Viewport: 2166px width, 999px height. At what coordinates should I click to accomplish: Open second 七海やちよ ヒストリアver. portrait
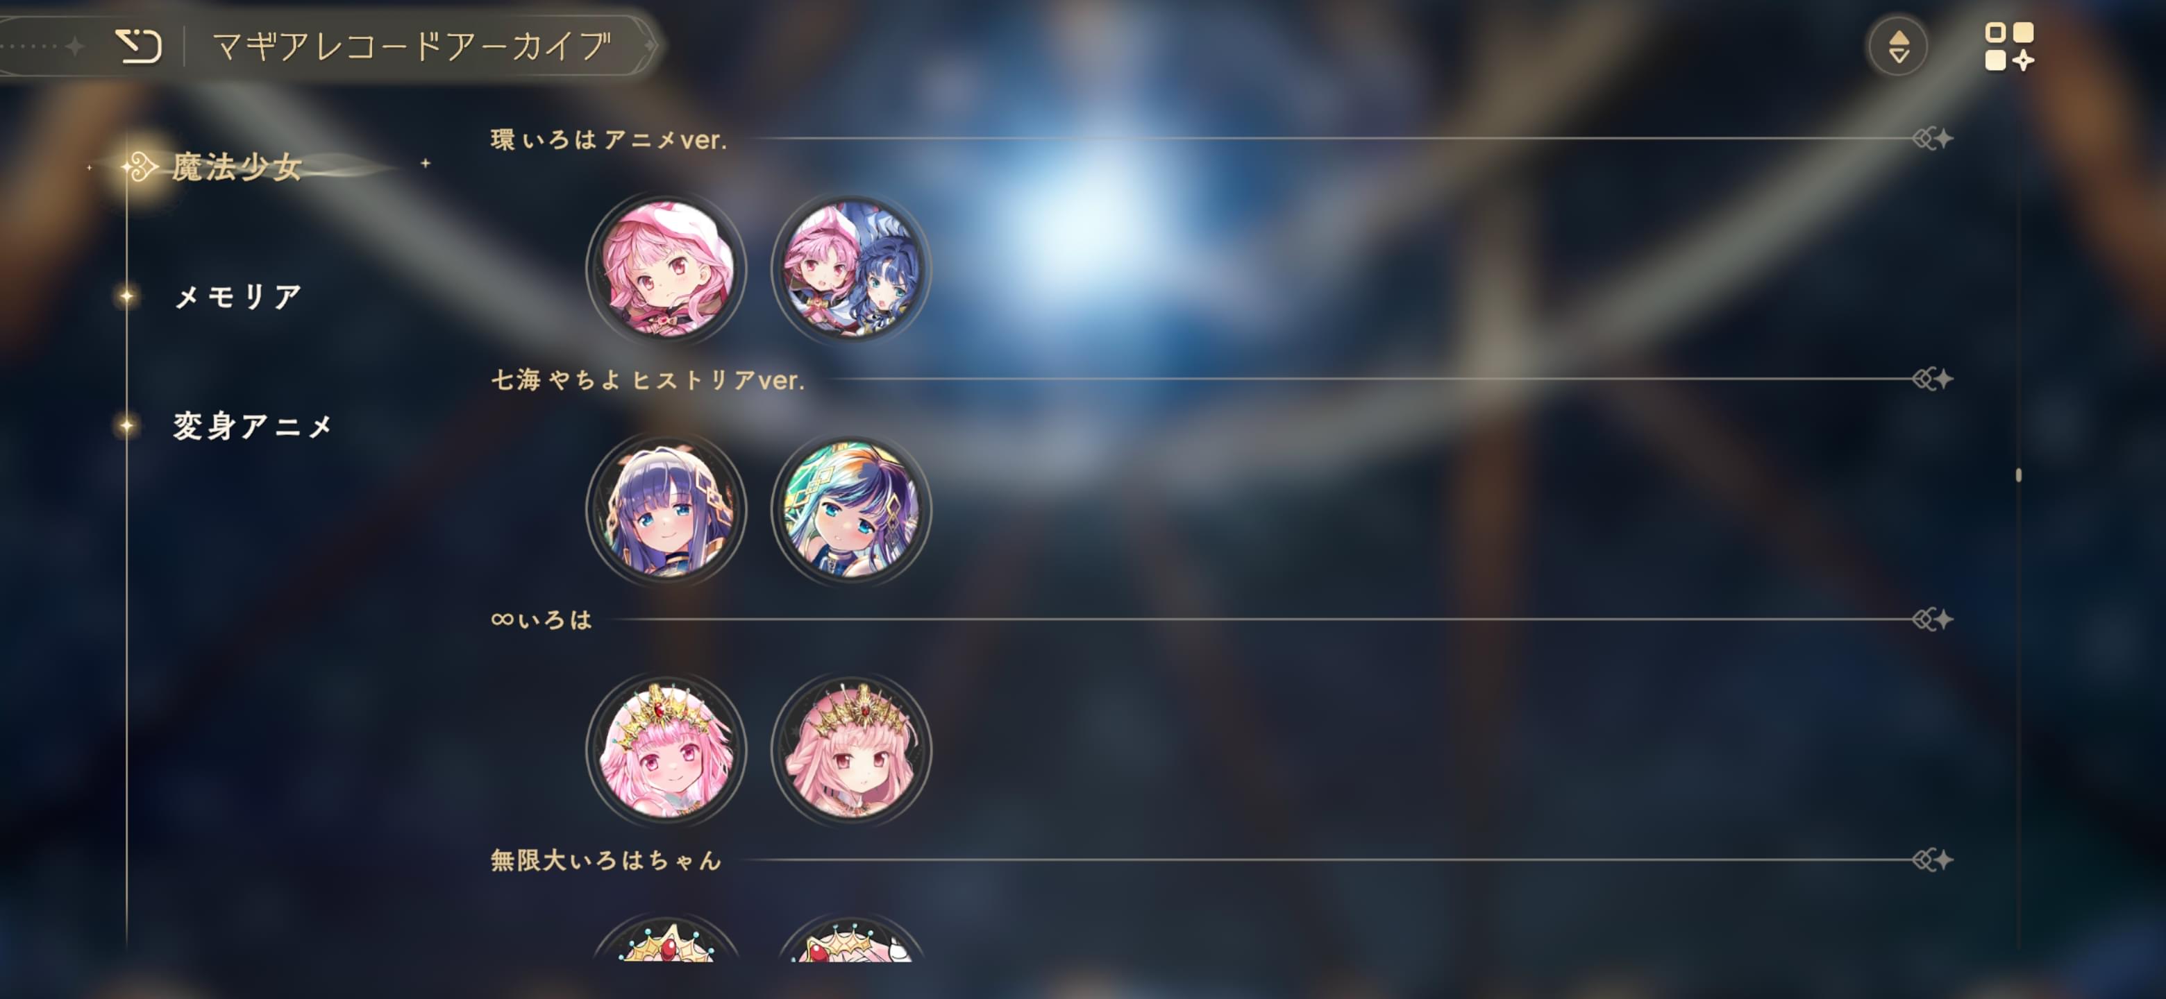point(851,509)
